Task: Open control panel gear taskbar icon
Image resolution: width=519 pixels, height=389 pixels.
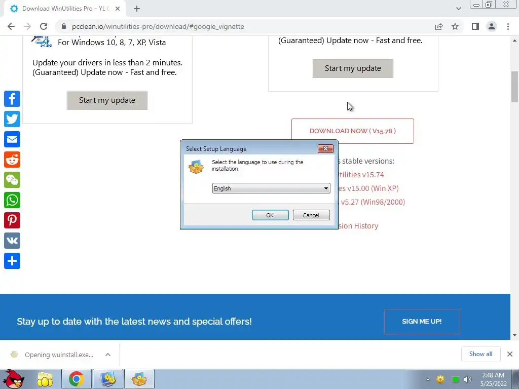Action: 108,379
